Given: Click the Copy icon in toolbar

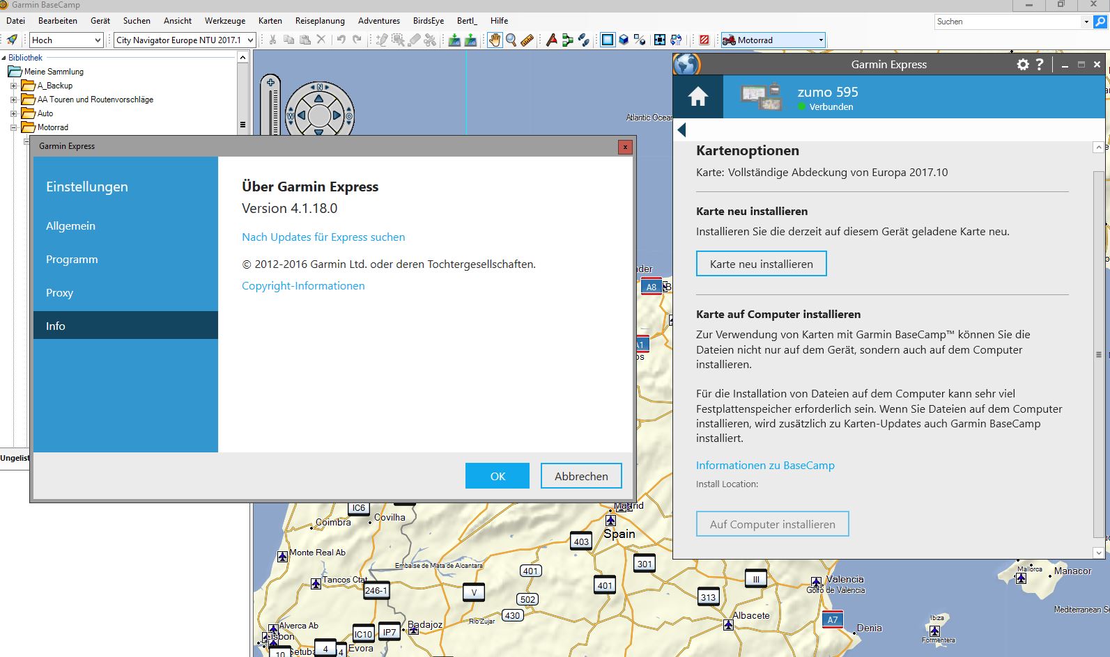Looking at the screenshot, I should (x=288, y=40).
